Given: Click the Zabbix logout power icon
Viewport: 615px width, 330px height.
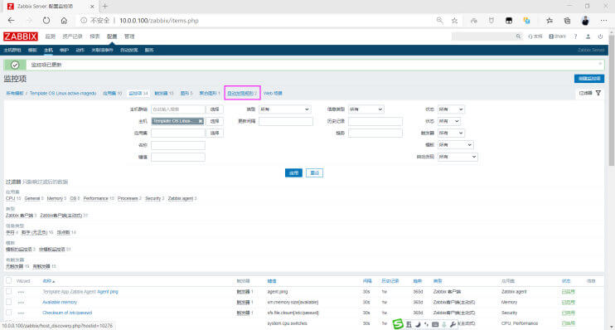Looking at the screenshot, I should (600, 36).
